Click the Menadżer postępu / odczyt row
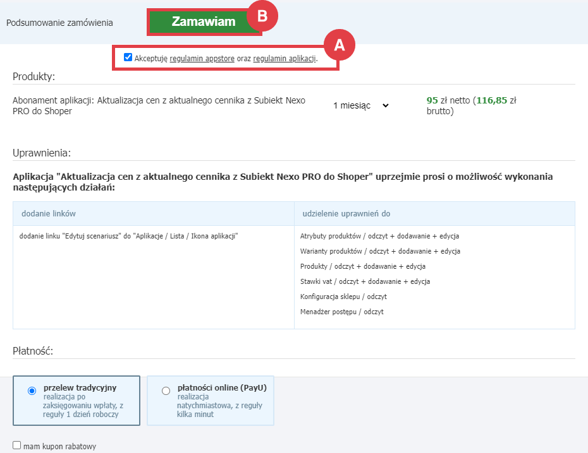This screenshot has height=453, width=588. click(x=342, y=312)
